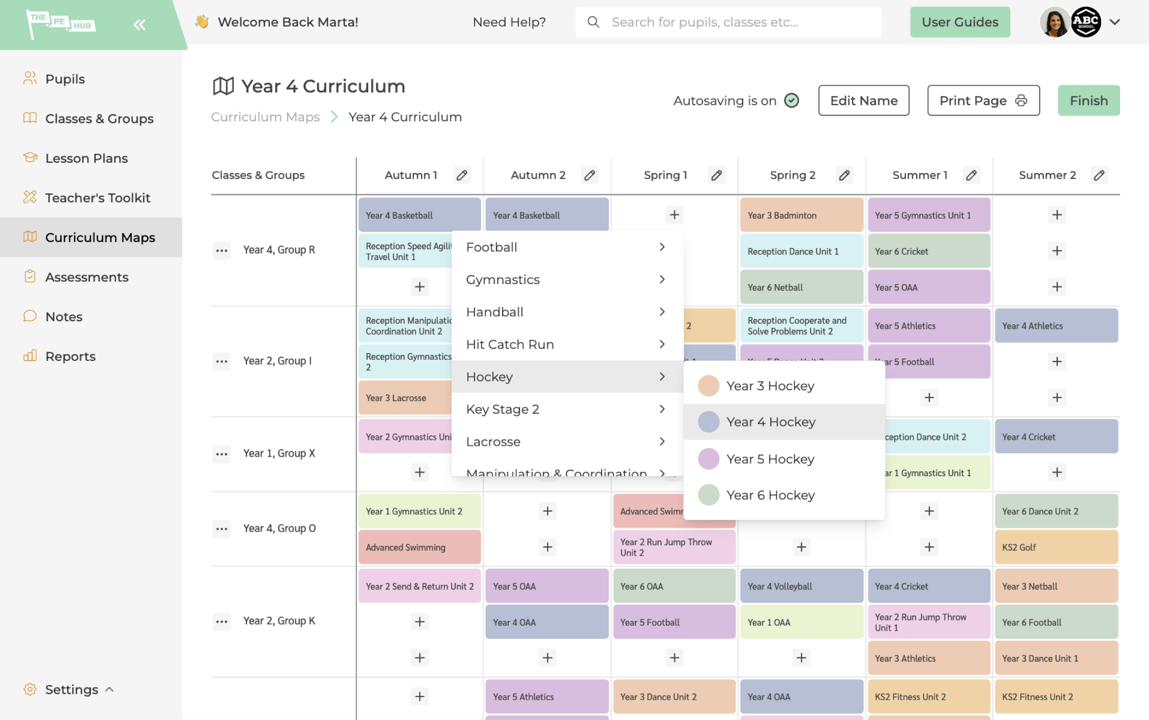Add unit below Year 4 Cricket in Summer 2
1149x720 pixels.
tap(1057, 472)
